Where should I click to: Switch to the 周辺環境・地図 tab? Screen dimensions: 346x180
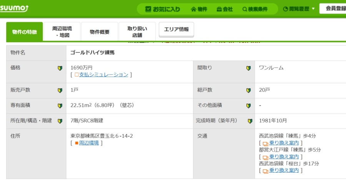tap(62, 32)
